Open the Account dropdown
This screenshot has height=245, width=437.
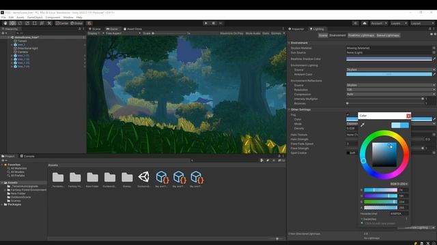pos(379,23)
